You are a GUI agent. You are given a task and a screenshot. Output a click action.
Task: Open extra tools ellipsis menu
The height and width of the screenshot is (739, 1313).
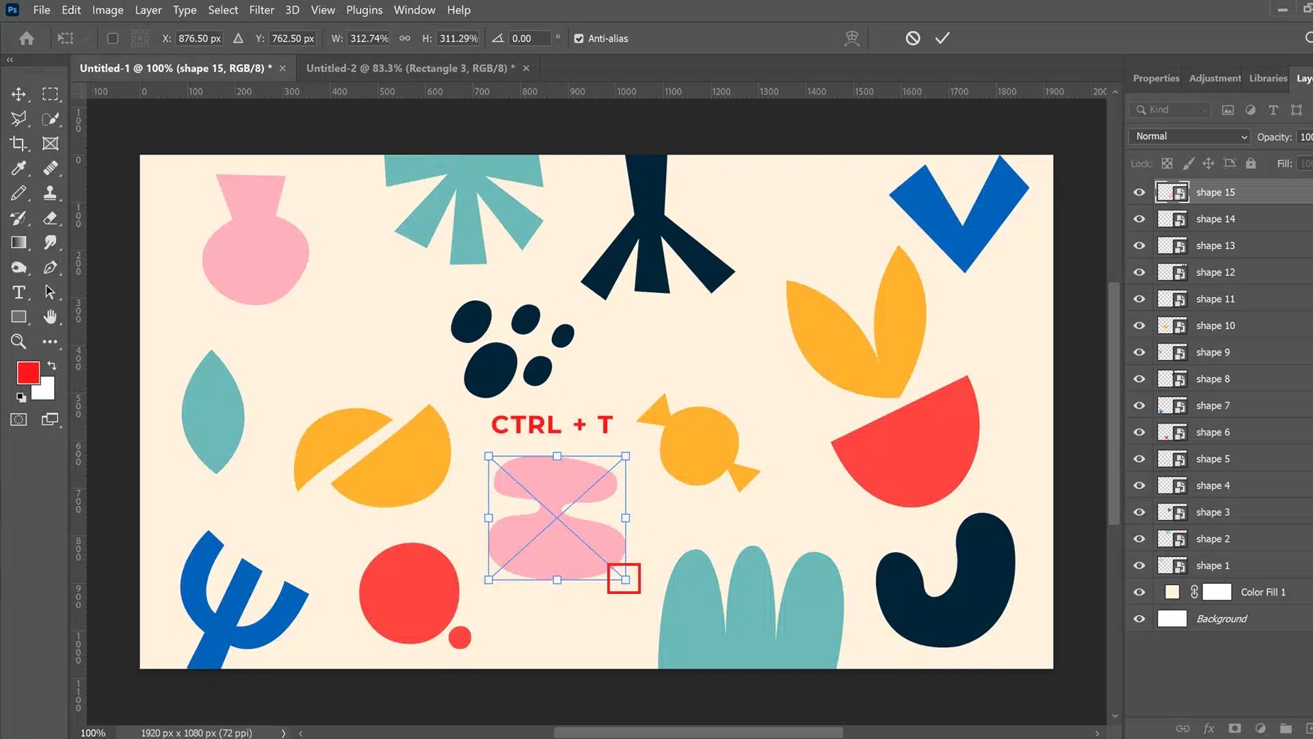50,341
